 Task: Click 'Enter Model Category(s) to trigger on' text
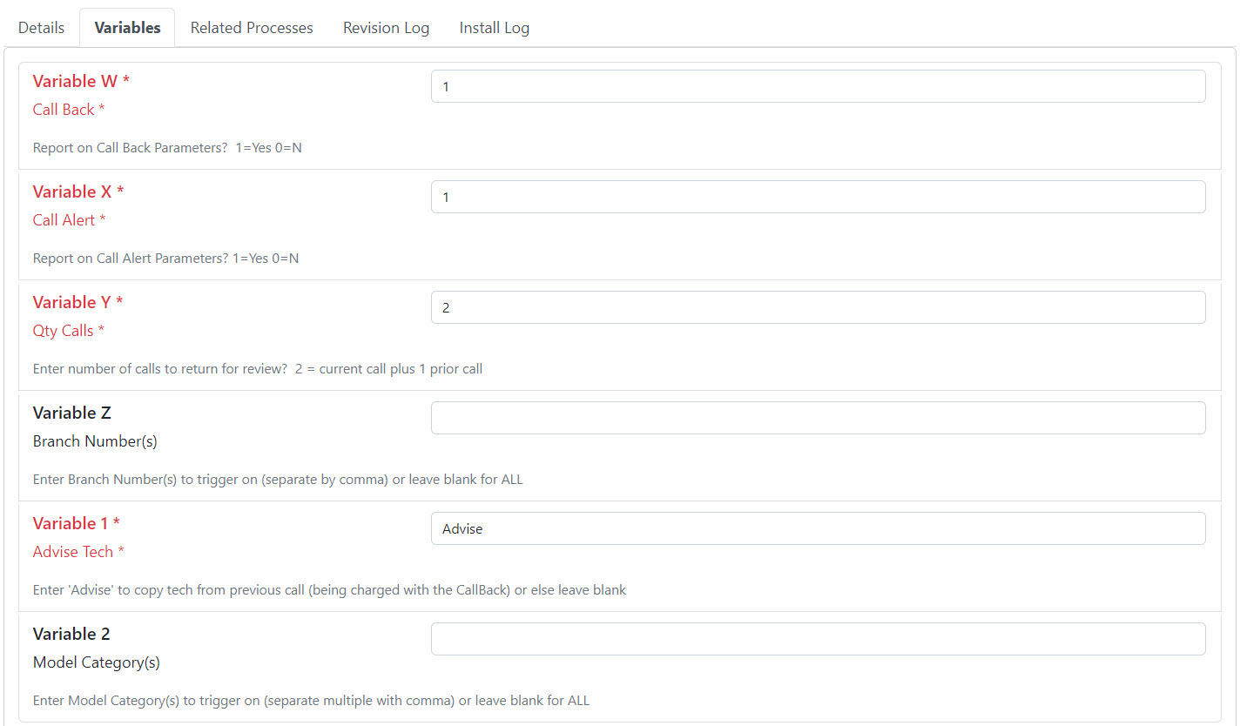(x=311, y=701)
